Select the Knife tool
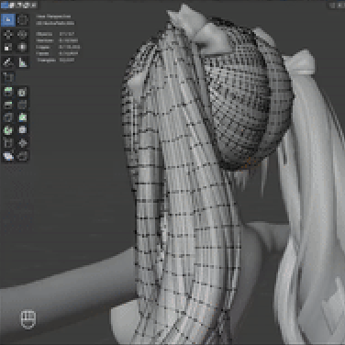The height and width of the screenshot is (345, 345). [x=8, y=117]
